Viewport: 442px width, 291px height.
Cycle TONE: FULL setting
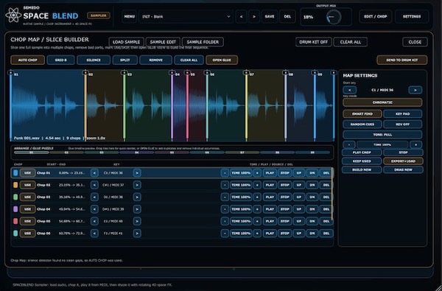382,135
